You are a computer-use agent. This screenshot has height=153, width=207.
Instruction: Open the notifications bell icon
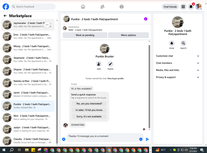tap(191, 7)
